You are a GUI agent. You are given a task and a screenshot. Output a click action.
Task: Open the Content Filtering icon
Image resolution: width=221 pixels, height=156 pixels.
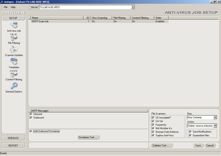14,74
